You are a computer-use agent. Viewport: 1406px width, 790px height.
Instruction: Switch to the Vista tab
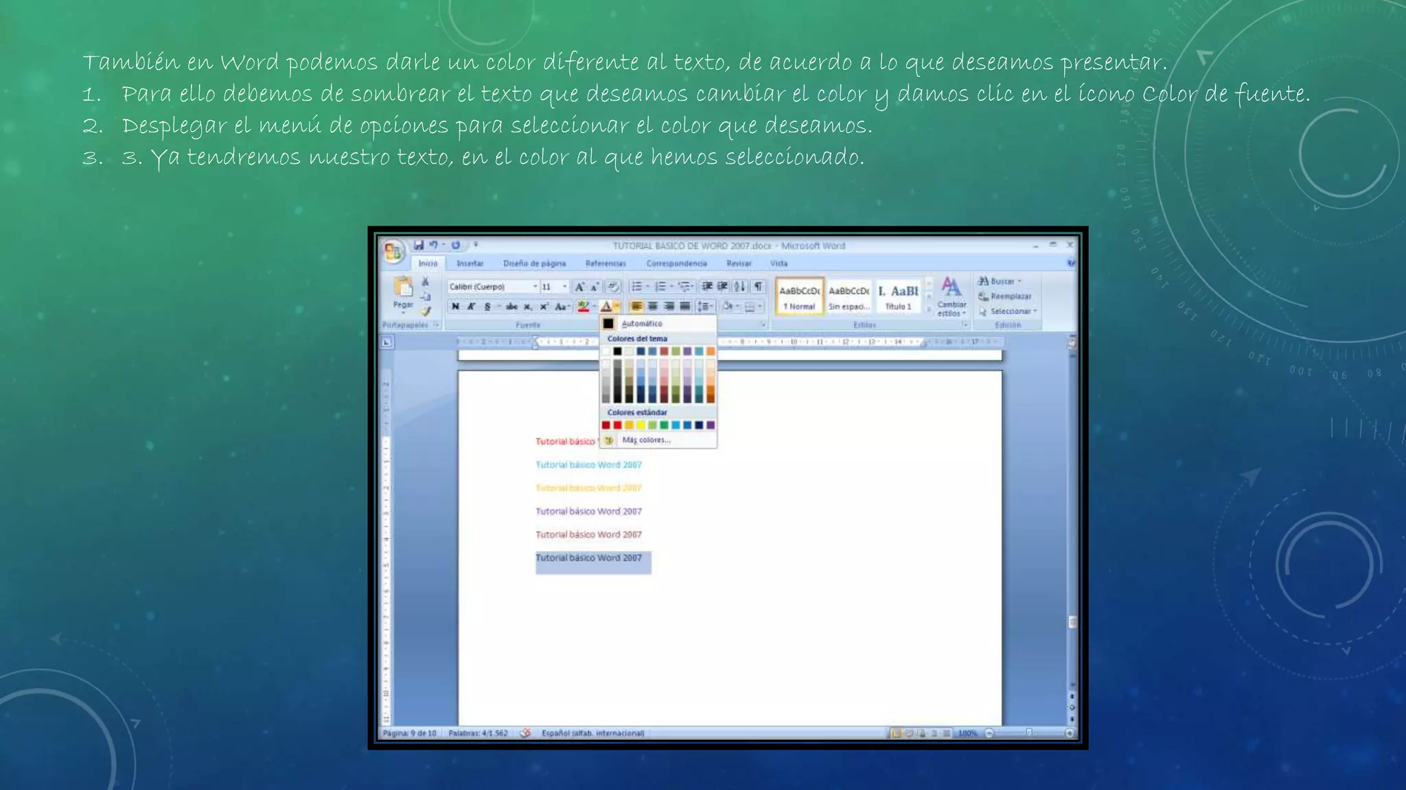pos(779,263)
